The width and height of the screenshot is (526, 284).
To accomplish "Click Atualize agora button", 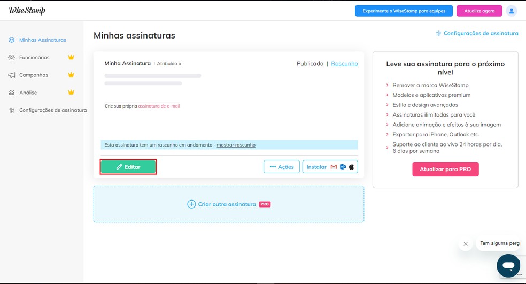I will coord(479,11).
